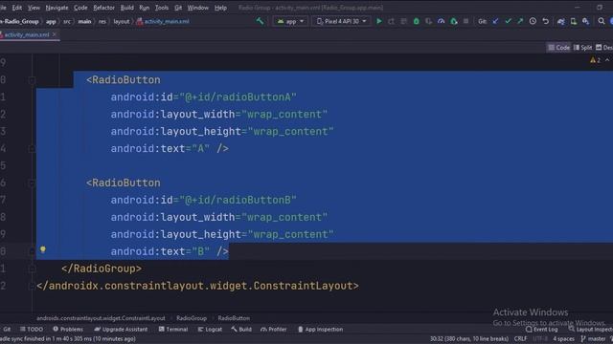Click the app breadcrumb in navigation bar

click(x=51, y=21)
